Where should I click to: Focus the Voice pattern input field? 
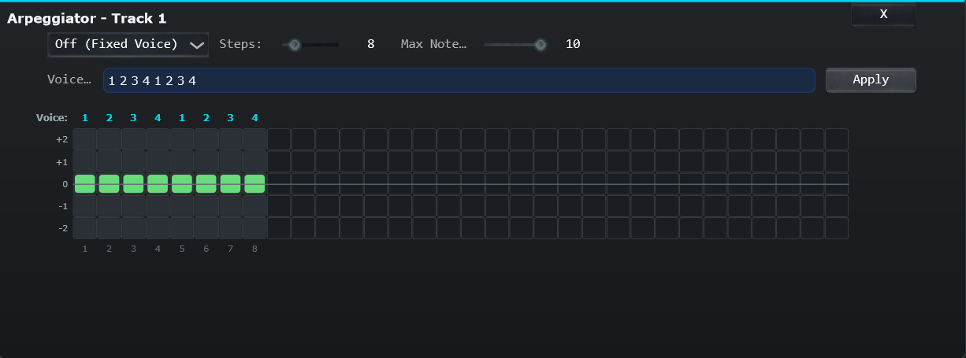click(459, 80)
